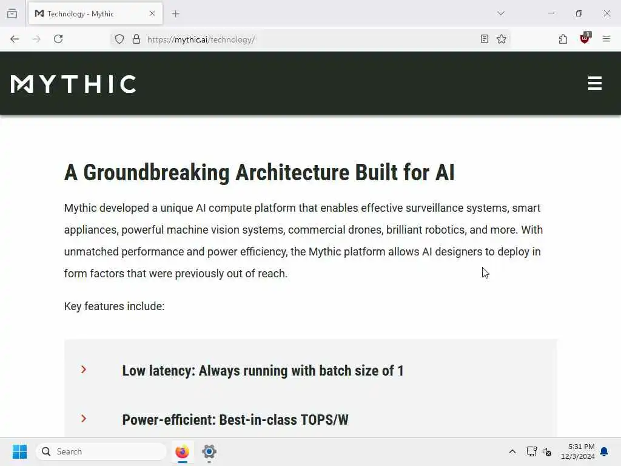
Task: Open the Firefox extensions puzzle icon
Action: [563, 39]
